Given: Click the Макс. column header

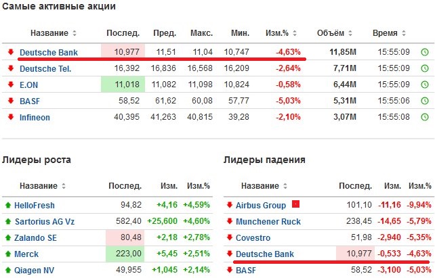Looking at the screenshot, I should coord(201,33).
